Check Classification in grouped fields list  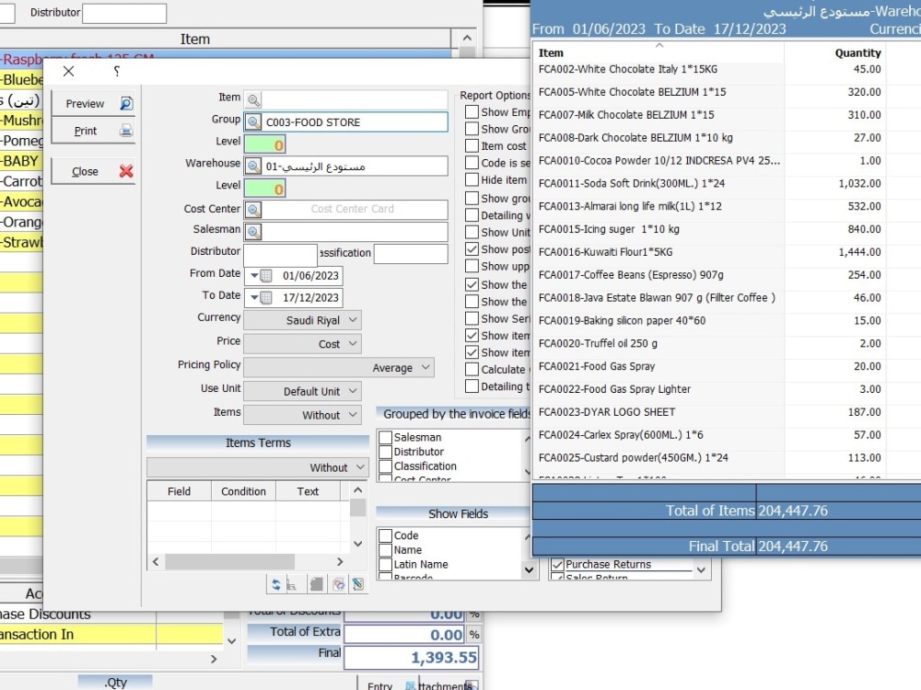(x=386, y=466)
